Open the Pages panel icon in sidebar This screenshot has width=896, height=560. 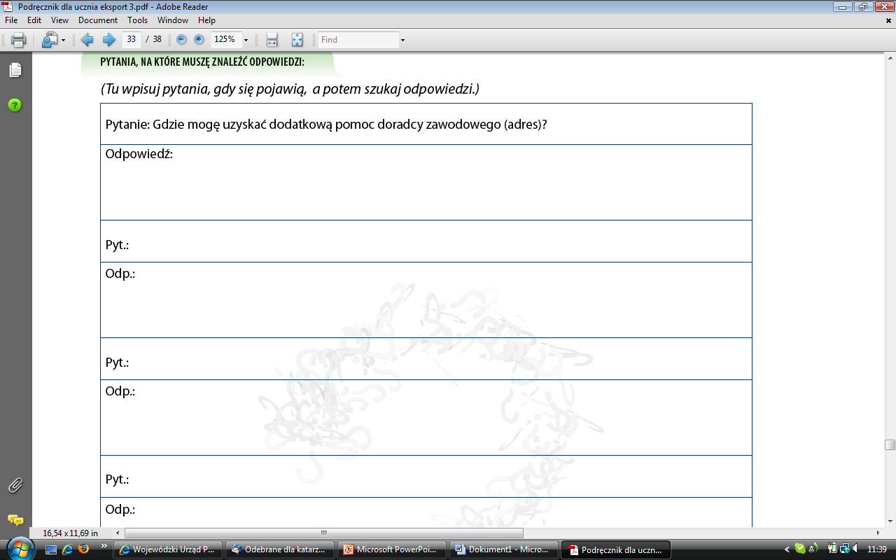(x=15, y=70)
